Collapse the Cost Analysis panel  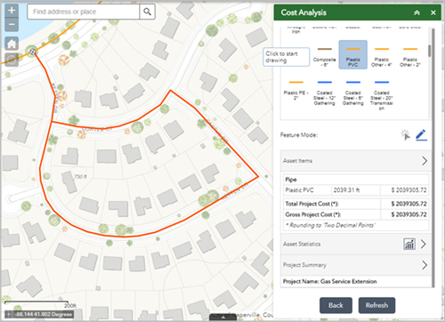[x=417, y=12]
